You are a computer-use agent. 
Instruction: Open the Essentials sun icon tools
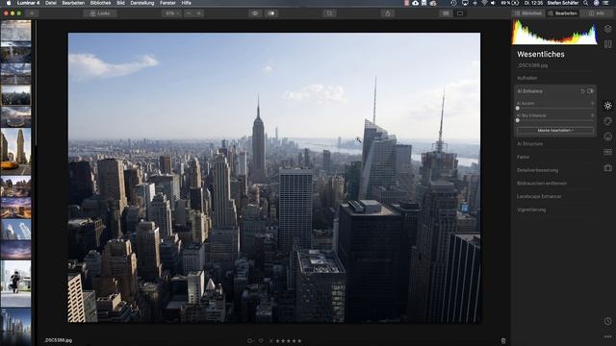607,106
